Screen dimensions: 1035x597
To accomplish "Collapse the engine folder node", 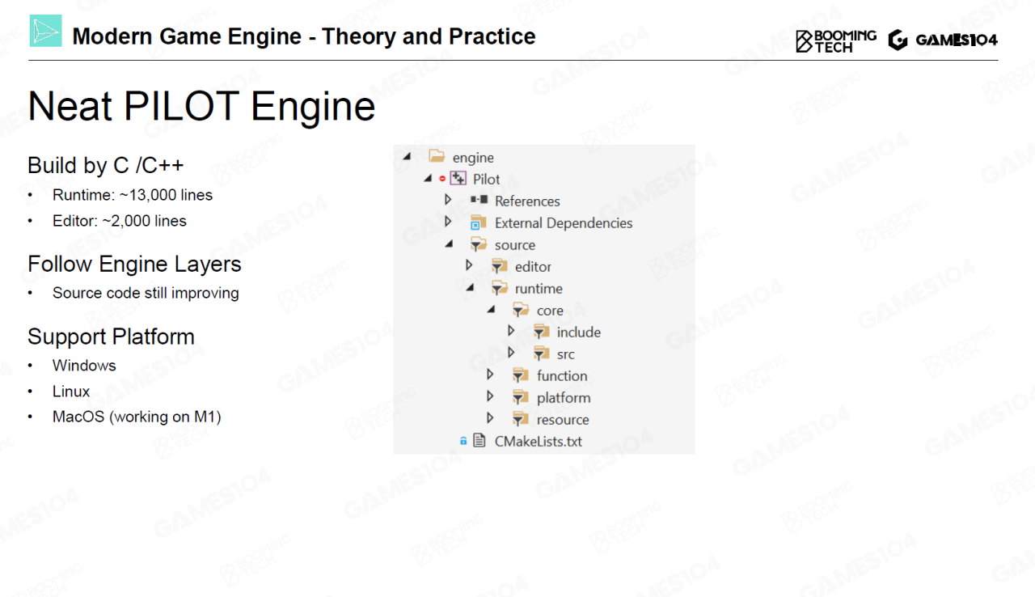I will click(x=407, y=157).
